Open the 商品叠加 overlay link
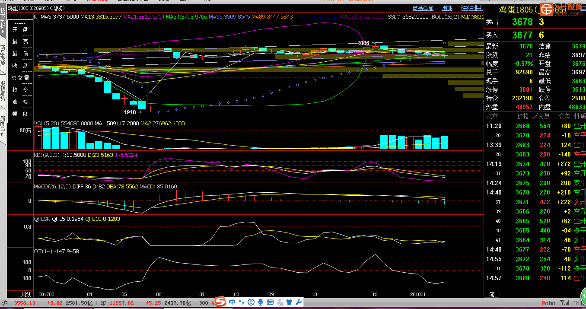The width and height of the screenshot is (586, 309). click(x=423, y=8)
